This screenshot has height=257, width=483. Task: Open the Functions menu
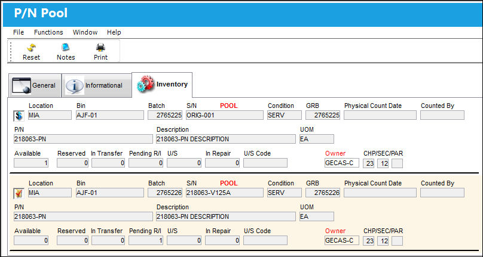[48, 32]
